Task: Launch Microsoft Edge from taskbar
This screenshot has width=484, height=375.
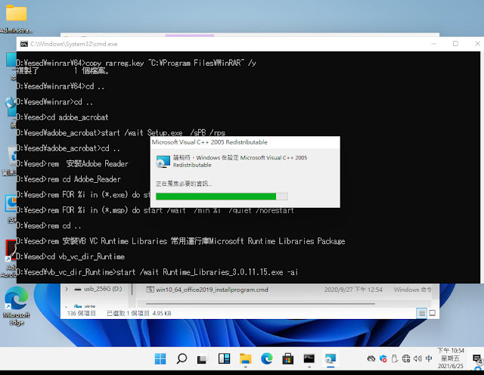Action: pos(267,358)
